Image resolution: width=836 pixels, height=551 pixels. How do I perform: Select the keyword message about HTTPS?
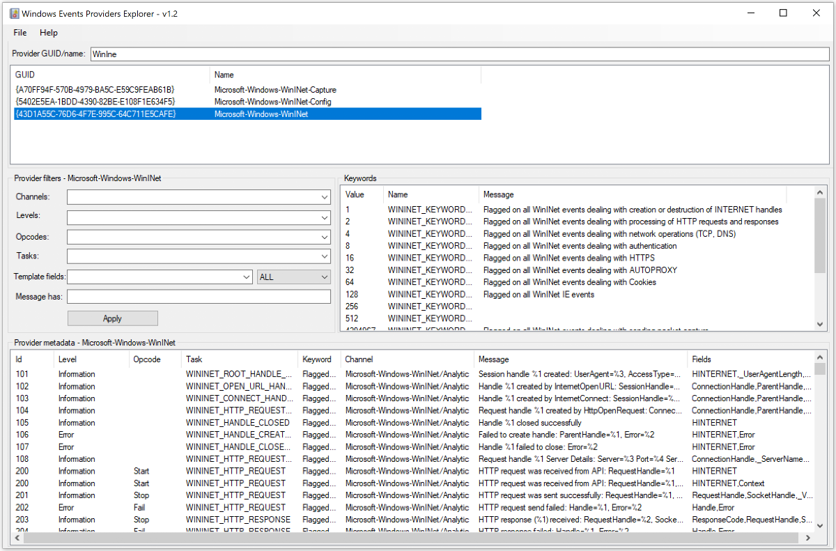click(568, 258)
